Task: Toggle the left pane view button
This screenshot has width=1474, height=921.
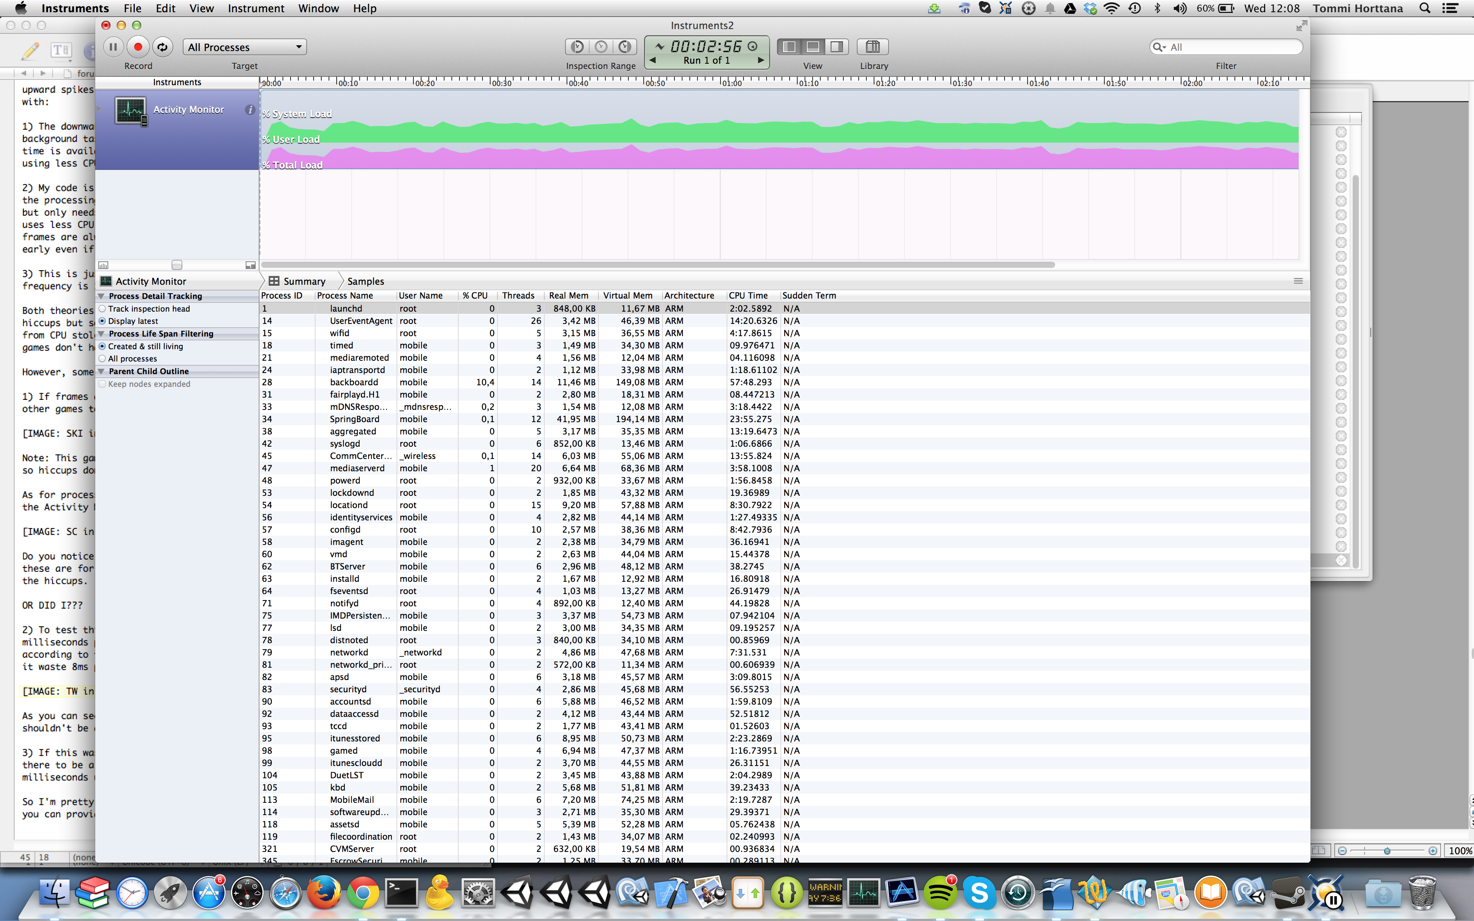Action: [789, 47]
